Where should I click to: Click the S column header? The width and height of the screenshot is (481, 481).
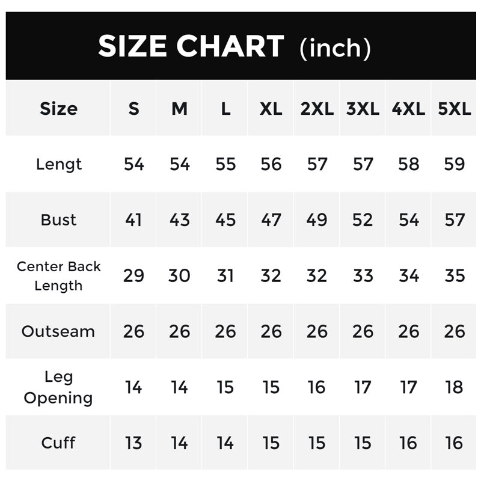133,109
